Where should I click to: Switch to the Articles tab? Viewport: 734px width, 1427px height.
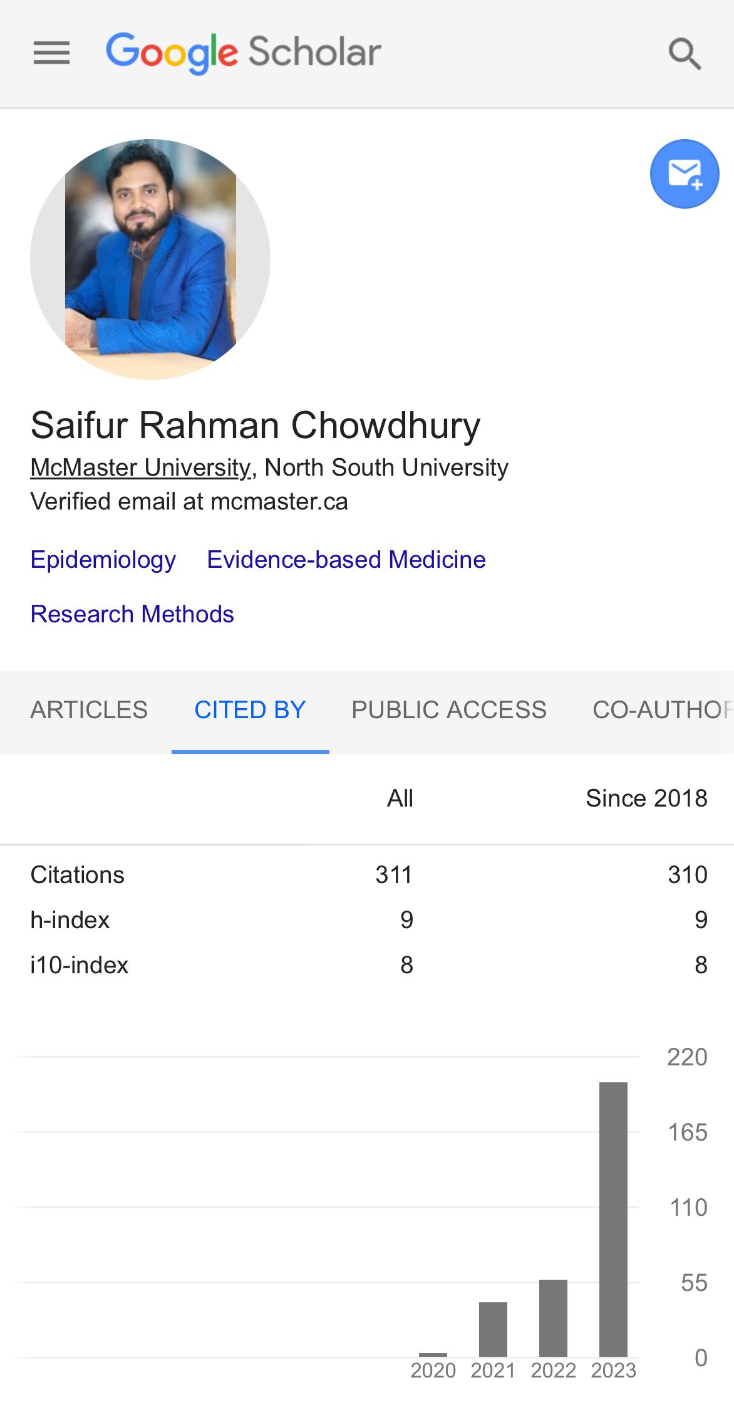(x=89, y=710)
